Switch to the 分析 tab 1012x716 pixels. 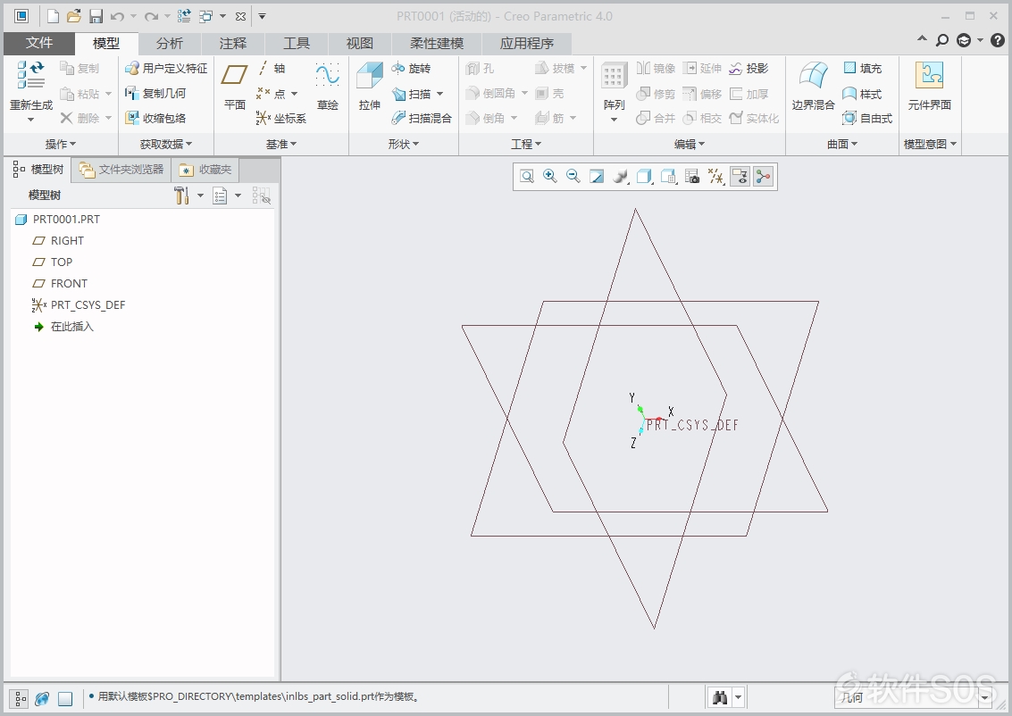(x=170, y=43)
